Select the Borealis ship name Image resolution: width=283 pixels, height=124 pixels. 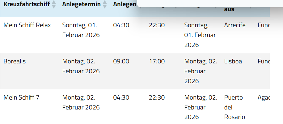tap(15, 61)
